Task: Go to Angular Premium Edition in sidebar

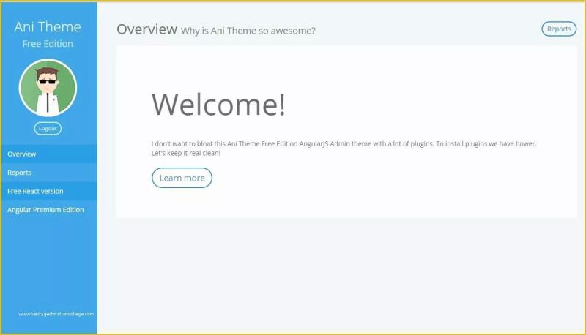Action: (49, 210)
